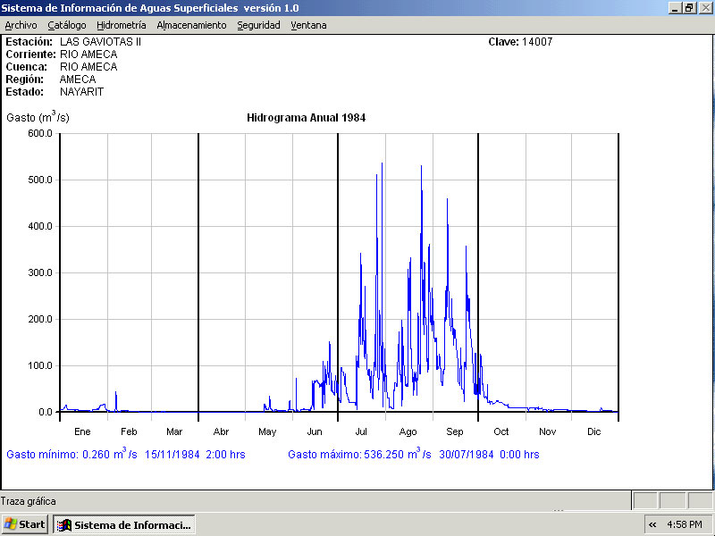The width and height of the screenshot is (715, 536).
Task: Select the Hidrometría menu
Action: pos(122,25)
